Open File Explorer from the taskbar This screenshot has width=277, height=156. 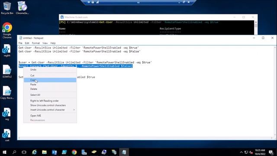pos(44,152)
